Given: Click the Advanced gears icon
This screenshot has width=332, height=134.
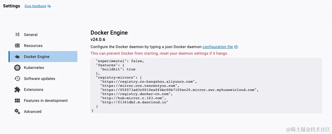Looking at the screenshot, I should (17, 111).
